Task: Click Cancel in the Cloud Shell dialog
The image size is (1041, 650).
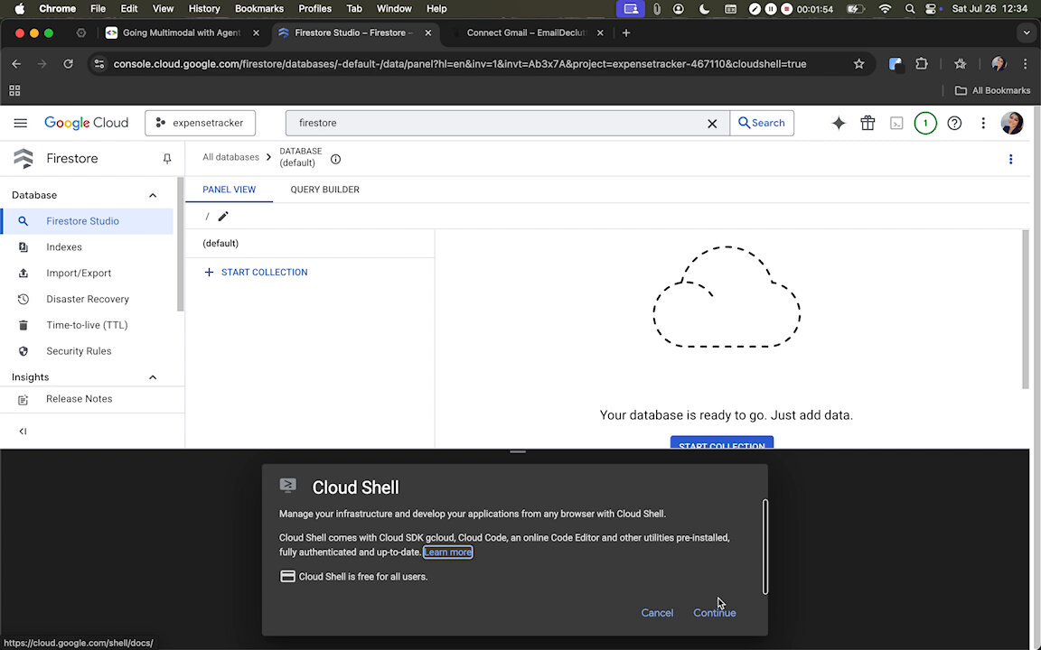Action: point(657,612)
